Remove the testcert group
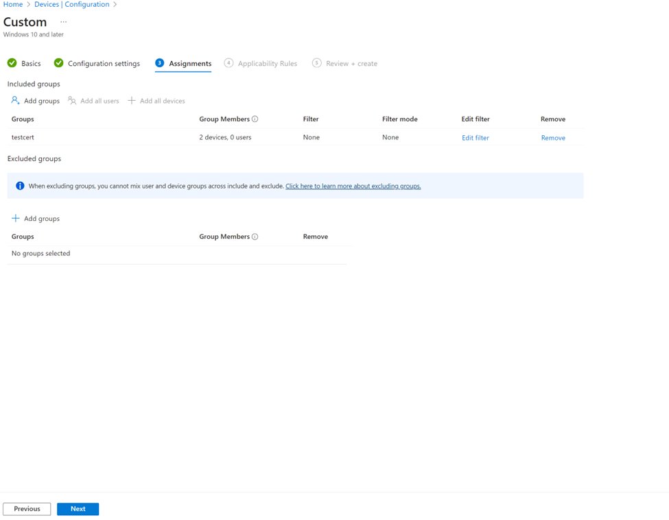Screen dimensions: 669x520 pos(552,138)
